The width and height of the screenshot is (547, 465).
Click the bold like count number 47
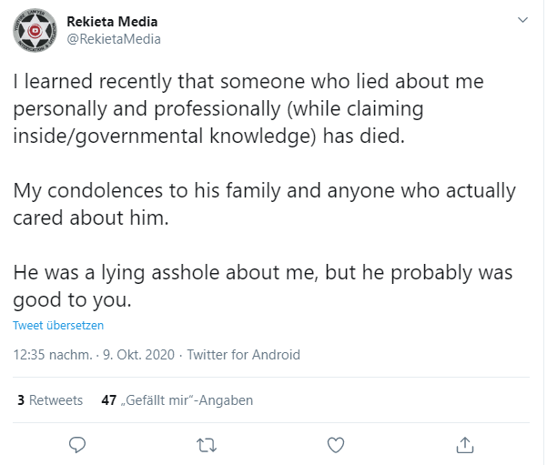109,400
